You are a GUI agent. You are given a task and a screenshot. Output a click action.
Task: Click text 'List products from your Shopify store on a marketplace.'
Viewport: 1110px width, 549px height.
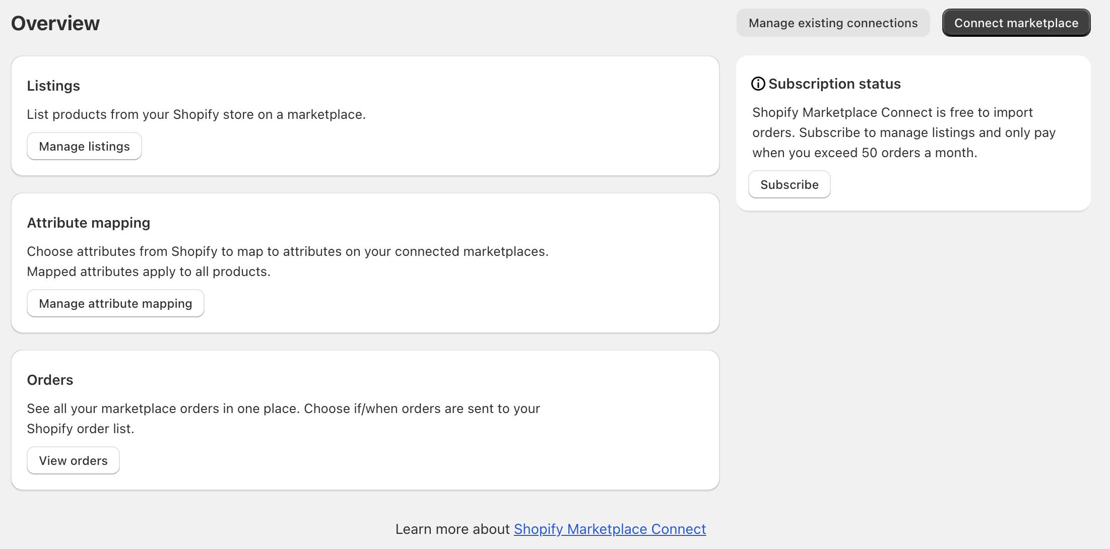pyautogui.click(x=196, y=114)
